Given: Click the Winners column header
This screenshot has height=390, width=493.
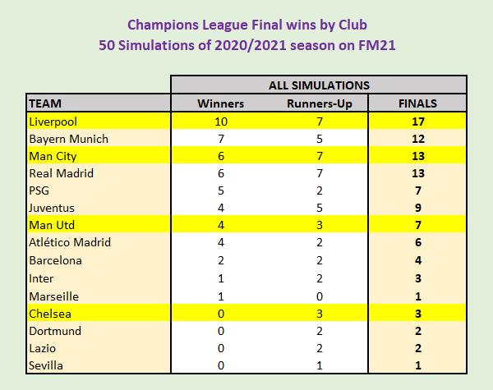Looking at the screenshot, I should (219, 103).
